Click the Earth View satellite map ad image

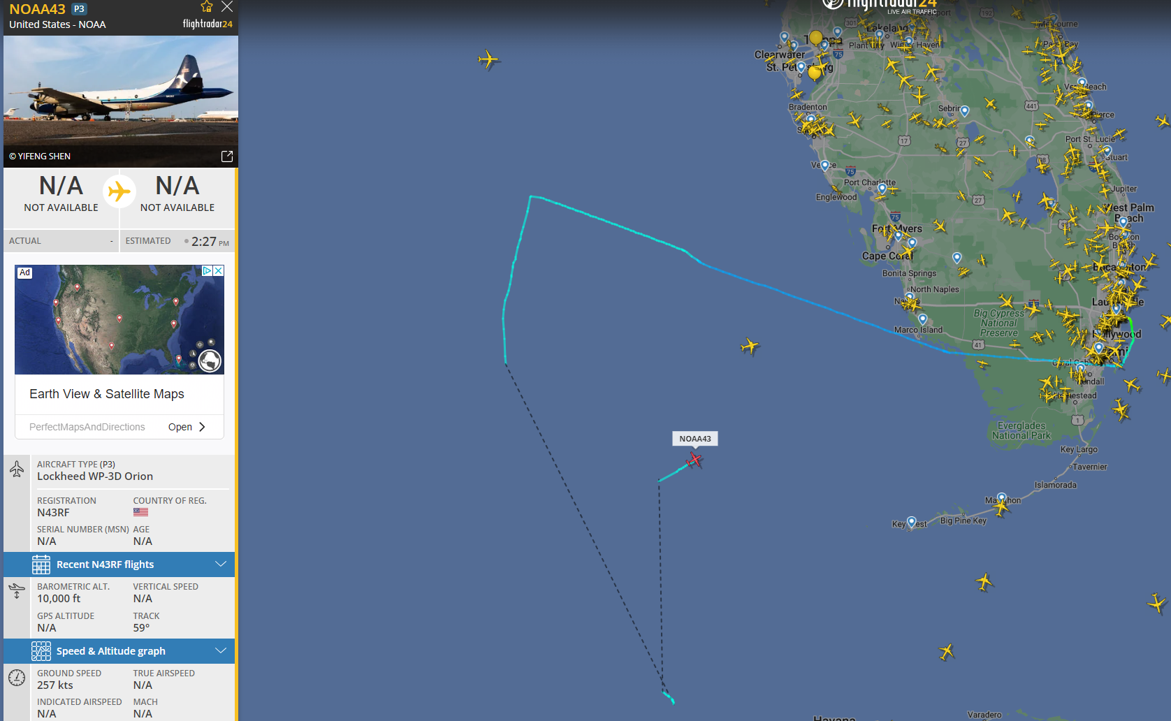(x=119, y=320)
